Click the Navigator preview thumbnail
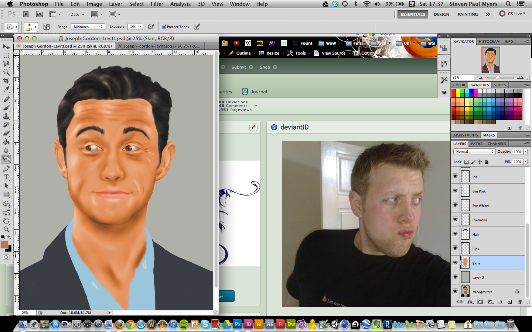The image size is (532, 332). point(491,59)
